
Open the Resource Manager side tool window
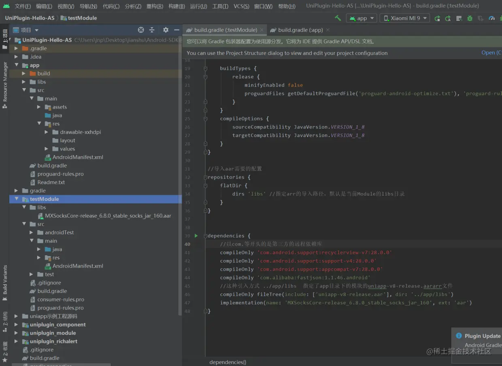(5, 85)
